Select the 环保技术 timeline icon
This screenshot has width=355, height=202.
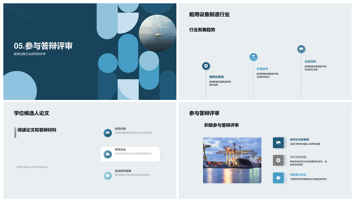tap(253, 57)
